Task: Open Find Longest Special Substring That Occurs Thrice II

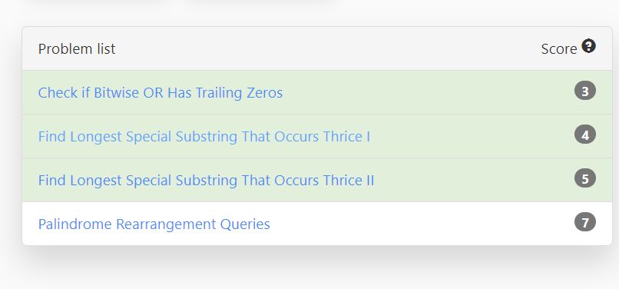Action: tap(206, 181)
